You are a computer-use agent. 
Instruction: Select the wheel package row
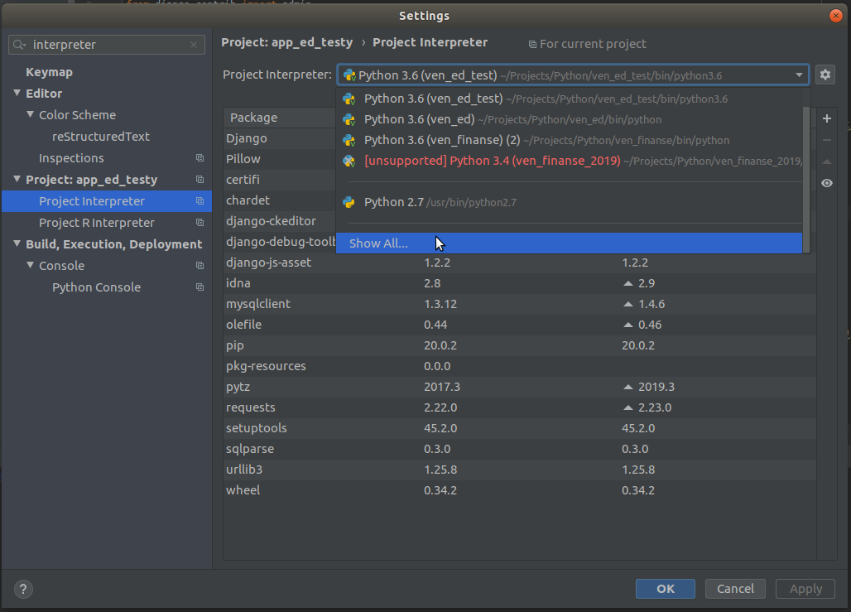point(519,490)
